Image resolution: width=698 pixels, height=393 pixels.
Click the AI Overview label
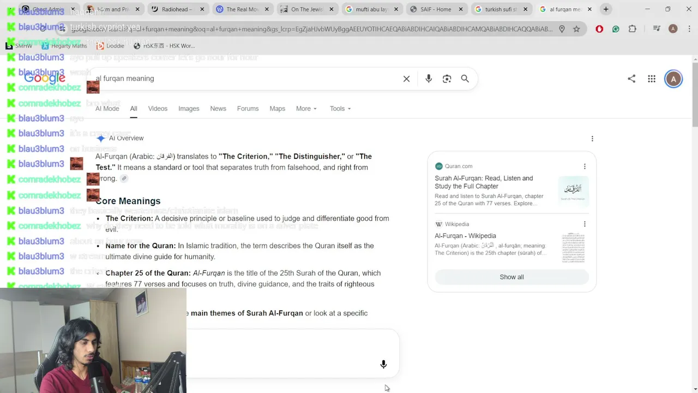coord(127,139)
